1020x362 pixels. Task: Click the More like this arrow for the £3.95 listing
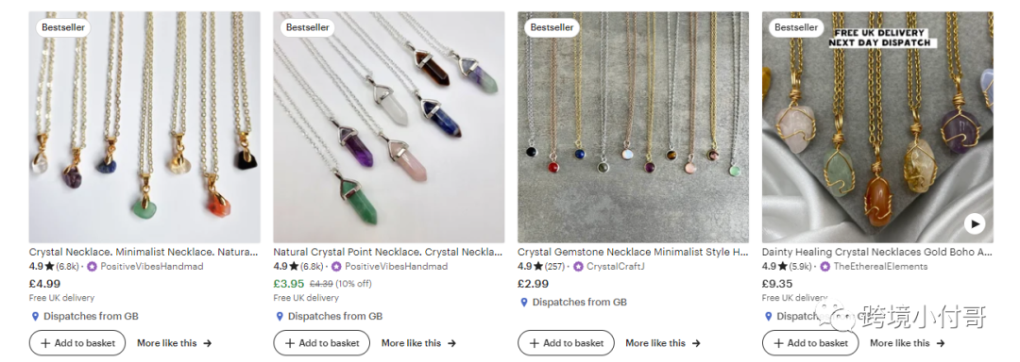click(x=452, y=343)
